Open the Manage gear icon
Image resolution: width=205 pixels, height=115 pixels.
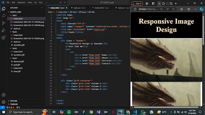coord(4,102)
